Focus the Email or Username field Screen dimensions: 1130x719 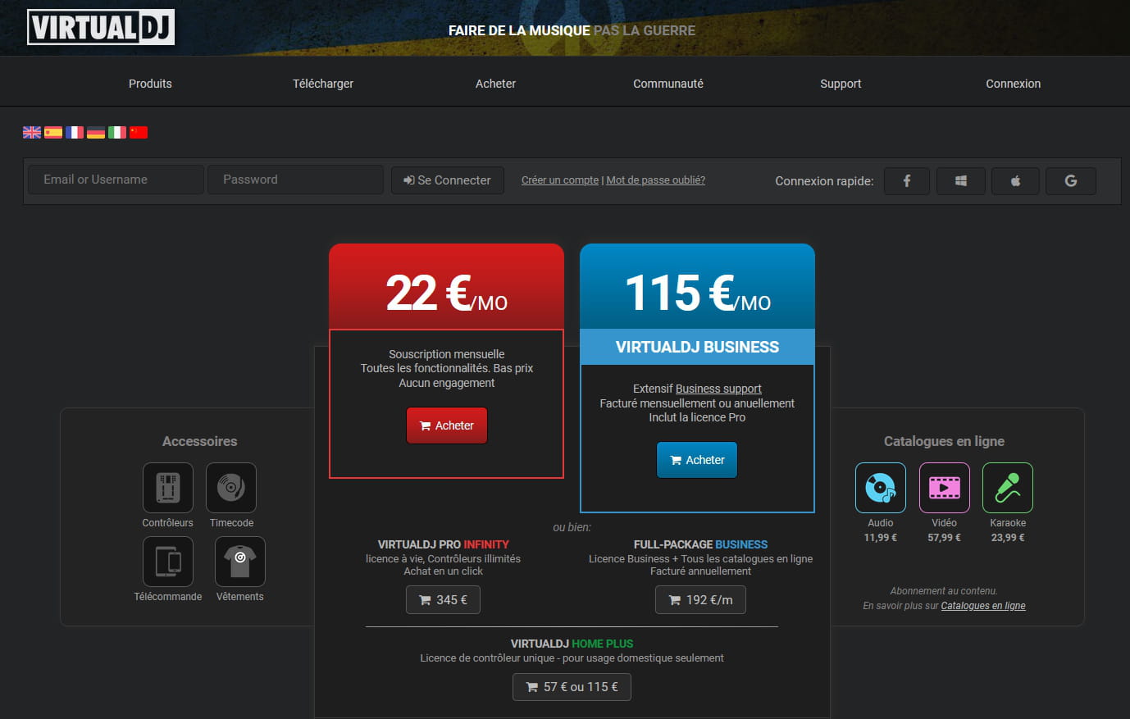pos(116,180)
